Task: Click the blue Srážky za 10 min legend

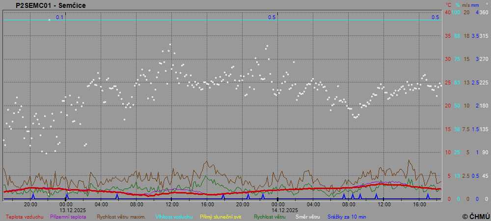Action: coord(347,217)
